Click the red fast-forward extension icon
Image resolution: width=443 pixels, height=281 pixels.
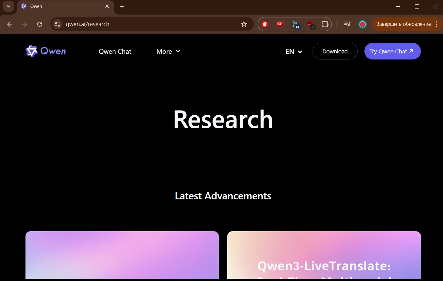280,24
